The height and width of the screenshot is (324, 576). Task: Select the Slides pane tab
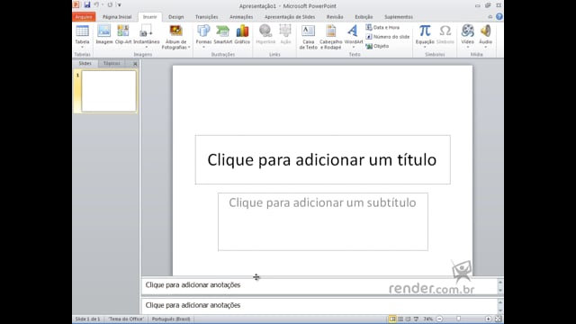coord(85,64)
